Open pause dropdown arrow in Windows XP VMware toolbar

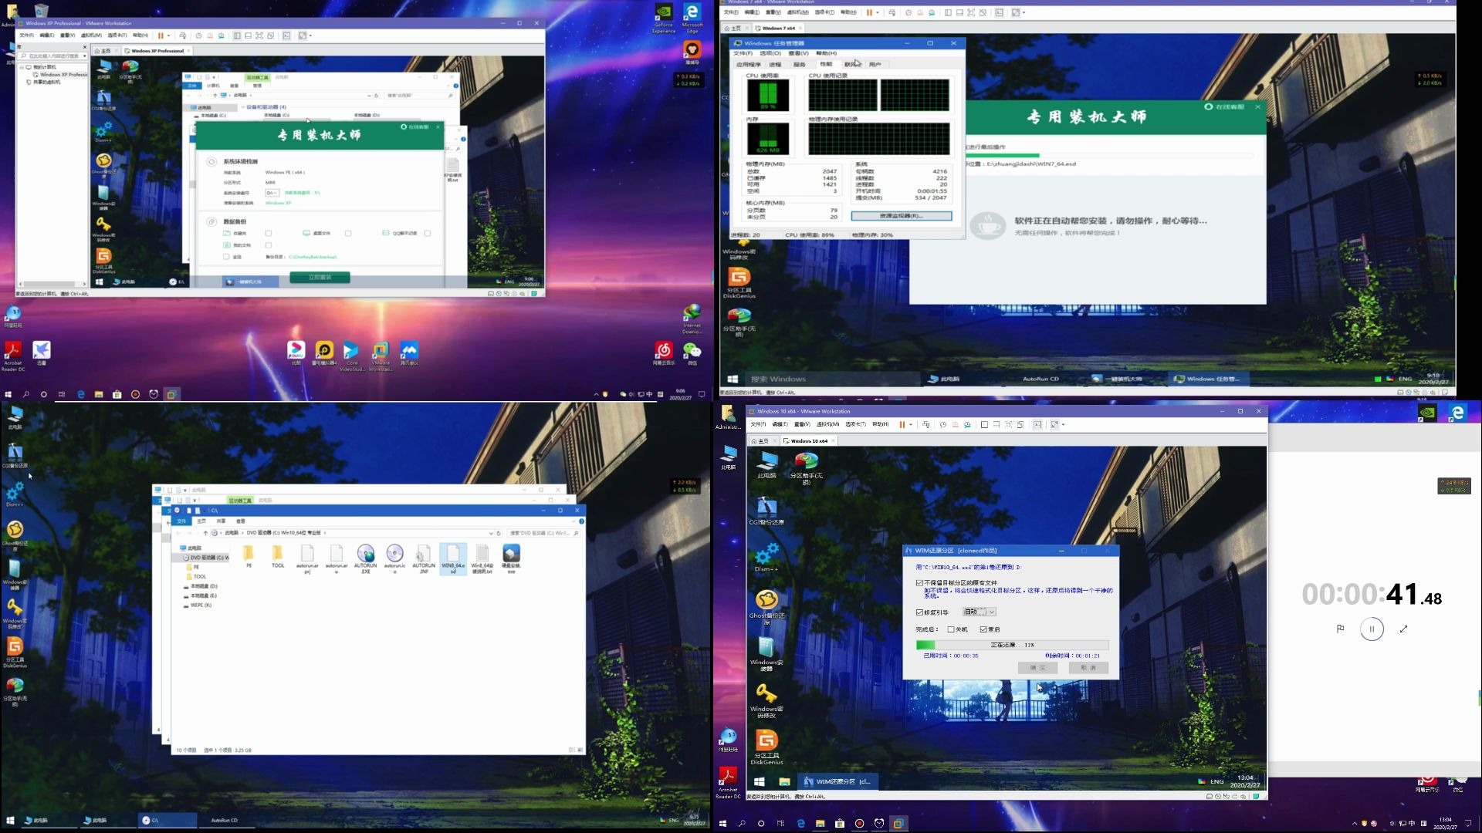point(170,35)
